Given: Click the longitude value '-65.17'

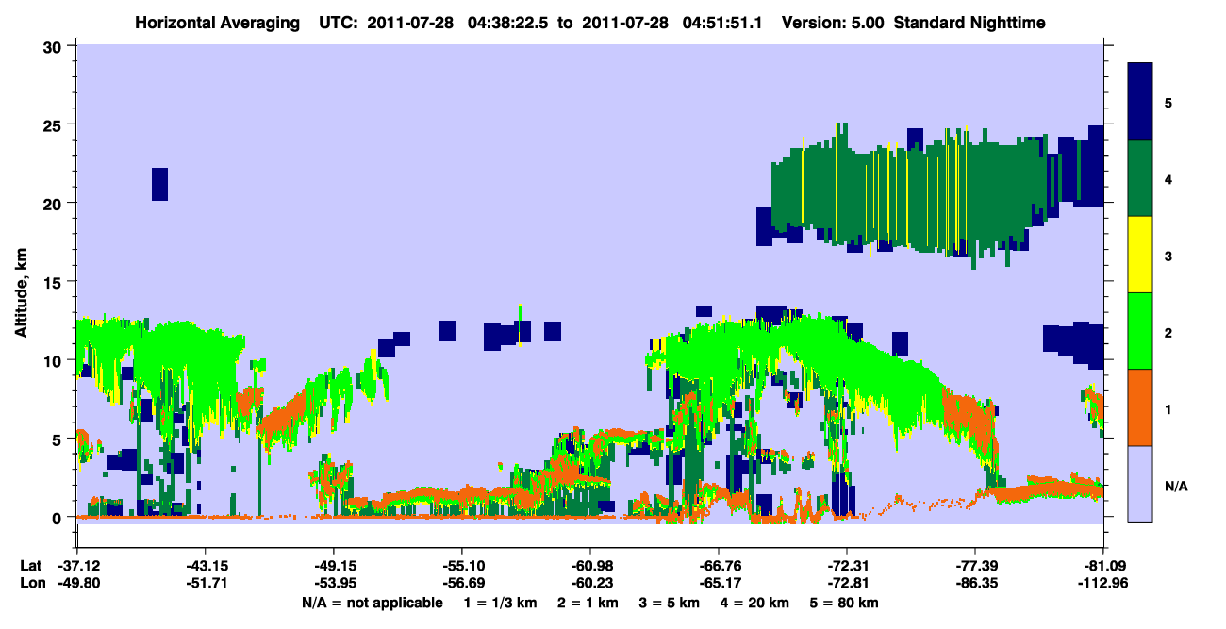Looking at the screenshot, I should [719, 583].
